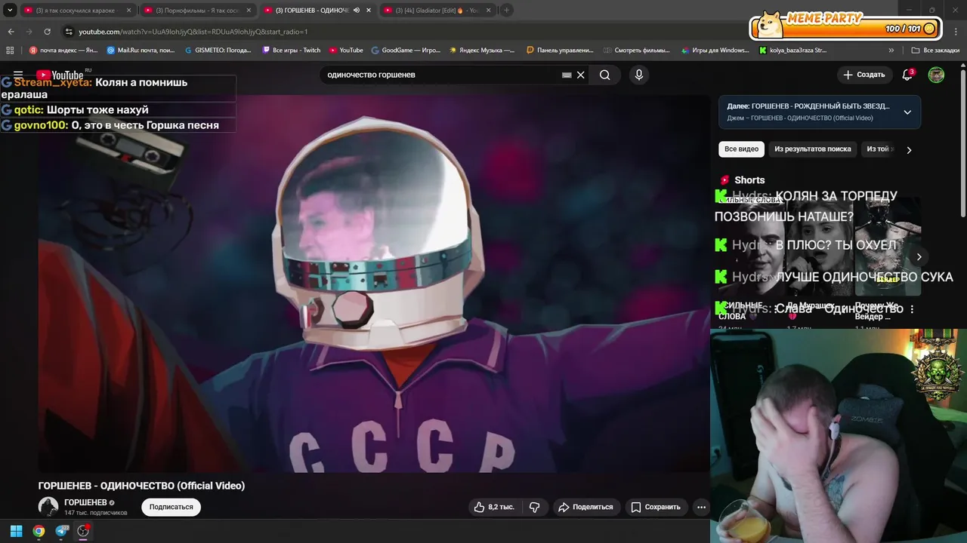967x543 pixels.
Task: Click video title 'ГОРШЕНЕВ - ОДИНОЧЕСТВО (Official Video)'
Action: (141, 486)
